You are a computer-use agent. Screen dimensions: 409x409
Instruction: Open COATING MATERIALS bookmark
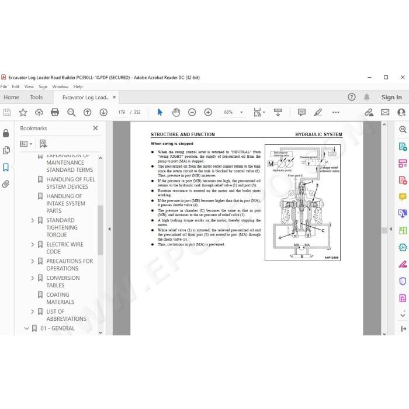[60, 299]
